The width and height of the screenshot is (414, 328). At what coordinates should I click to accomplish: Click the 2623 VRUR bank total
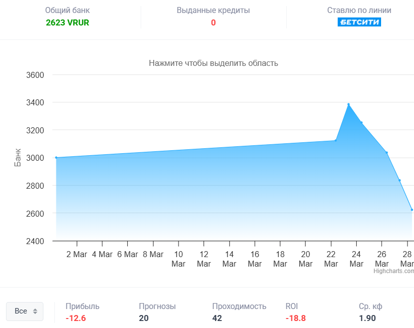[67, 22]
